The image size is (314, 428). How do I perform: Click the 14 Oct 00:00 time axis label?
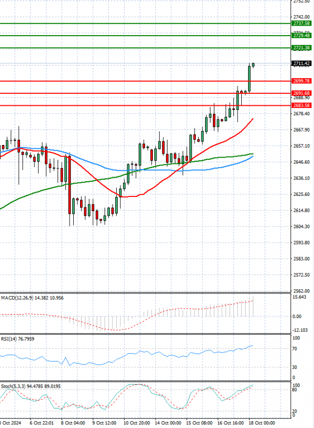168,423
